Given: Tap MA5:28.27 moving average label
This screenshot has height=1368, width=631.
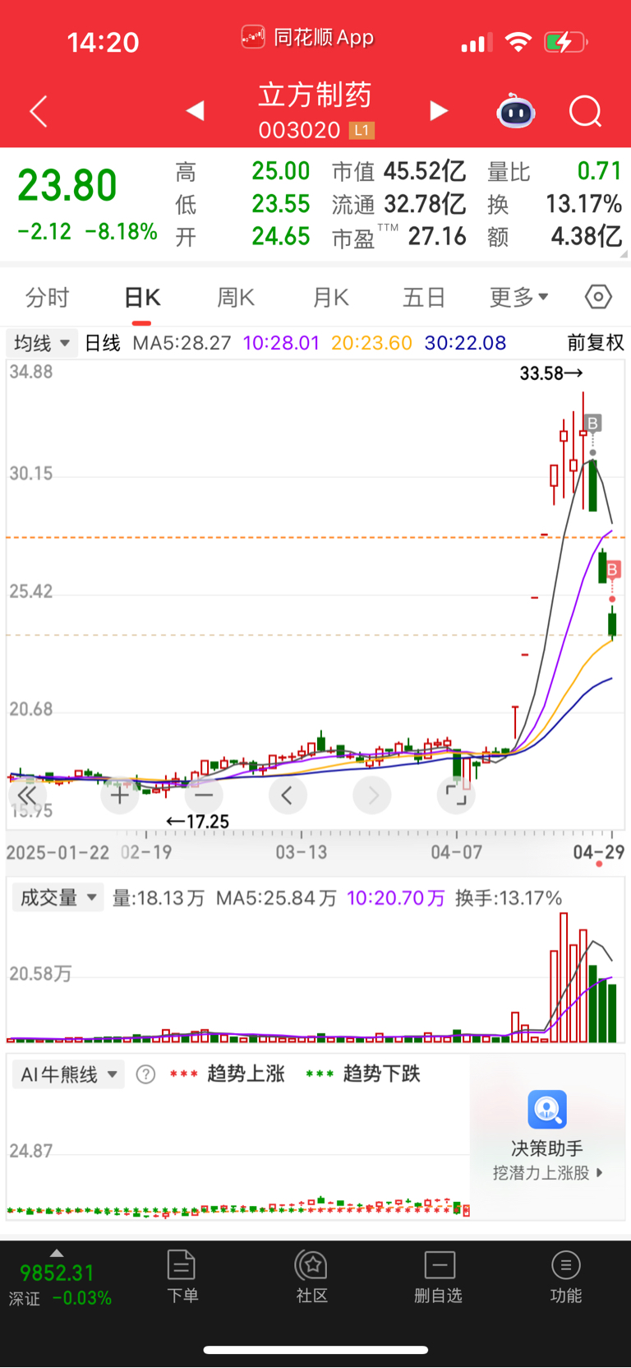Looking at the screenshot, I should (x=182, y=343).
